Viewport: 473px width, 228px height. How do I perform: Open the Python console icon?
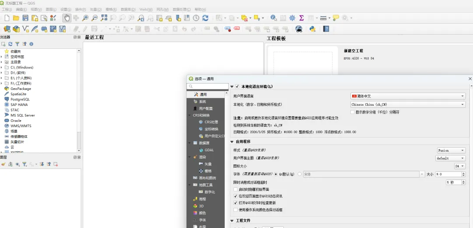[x=313, y=29]
